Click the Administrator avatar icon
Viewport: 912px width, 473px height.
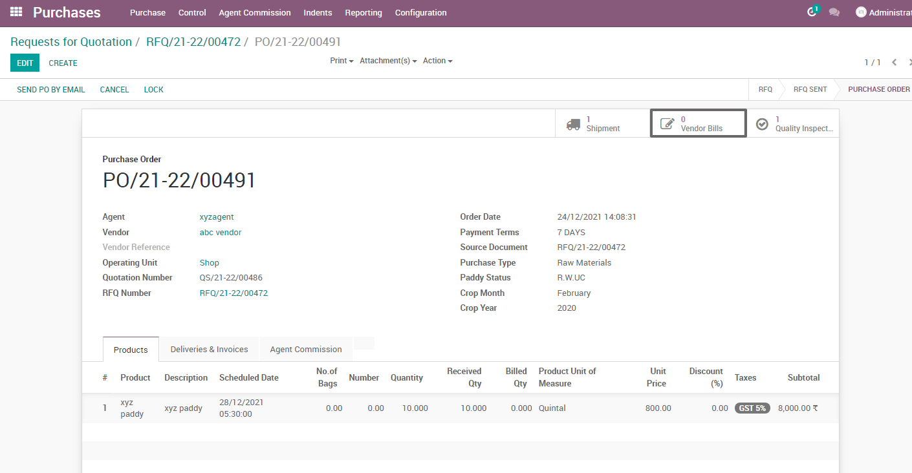[x=860, y=11]
